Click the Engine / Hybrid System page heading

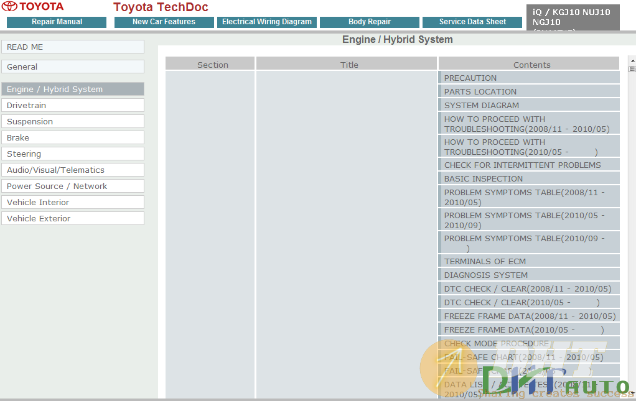tap(398, 39)
